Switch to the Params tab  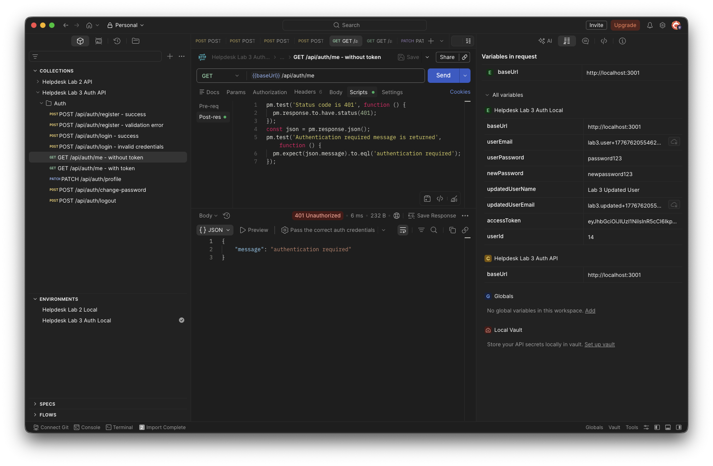(236, 92)
